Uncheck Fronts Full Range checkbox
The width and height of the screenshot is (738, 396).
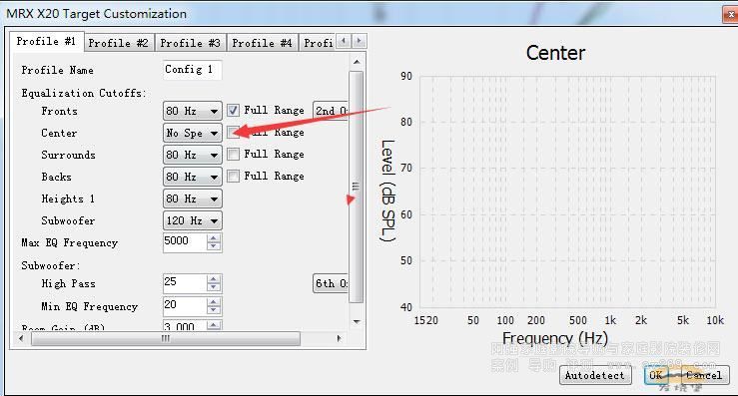pos(233,111)
